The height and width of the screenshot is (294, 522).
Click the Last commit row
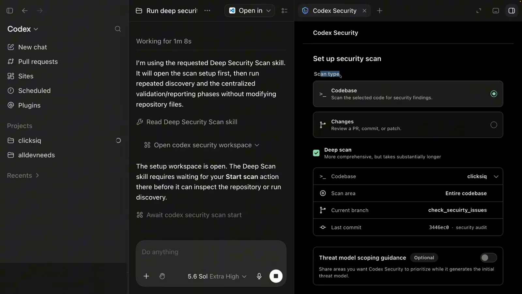408,227
